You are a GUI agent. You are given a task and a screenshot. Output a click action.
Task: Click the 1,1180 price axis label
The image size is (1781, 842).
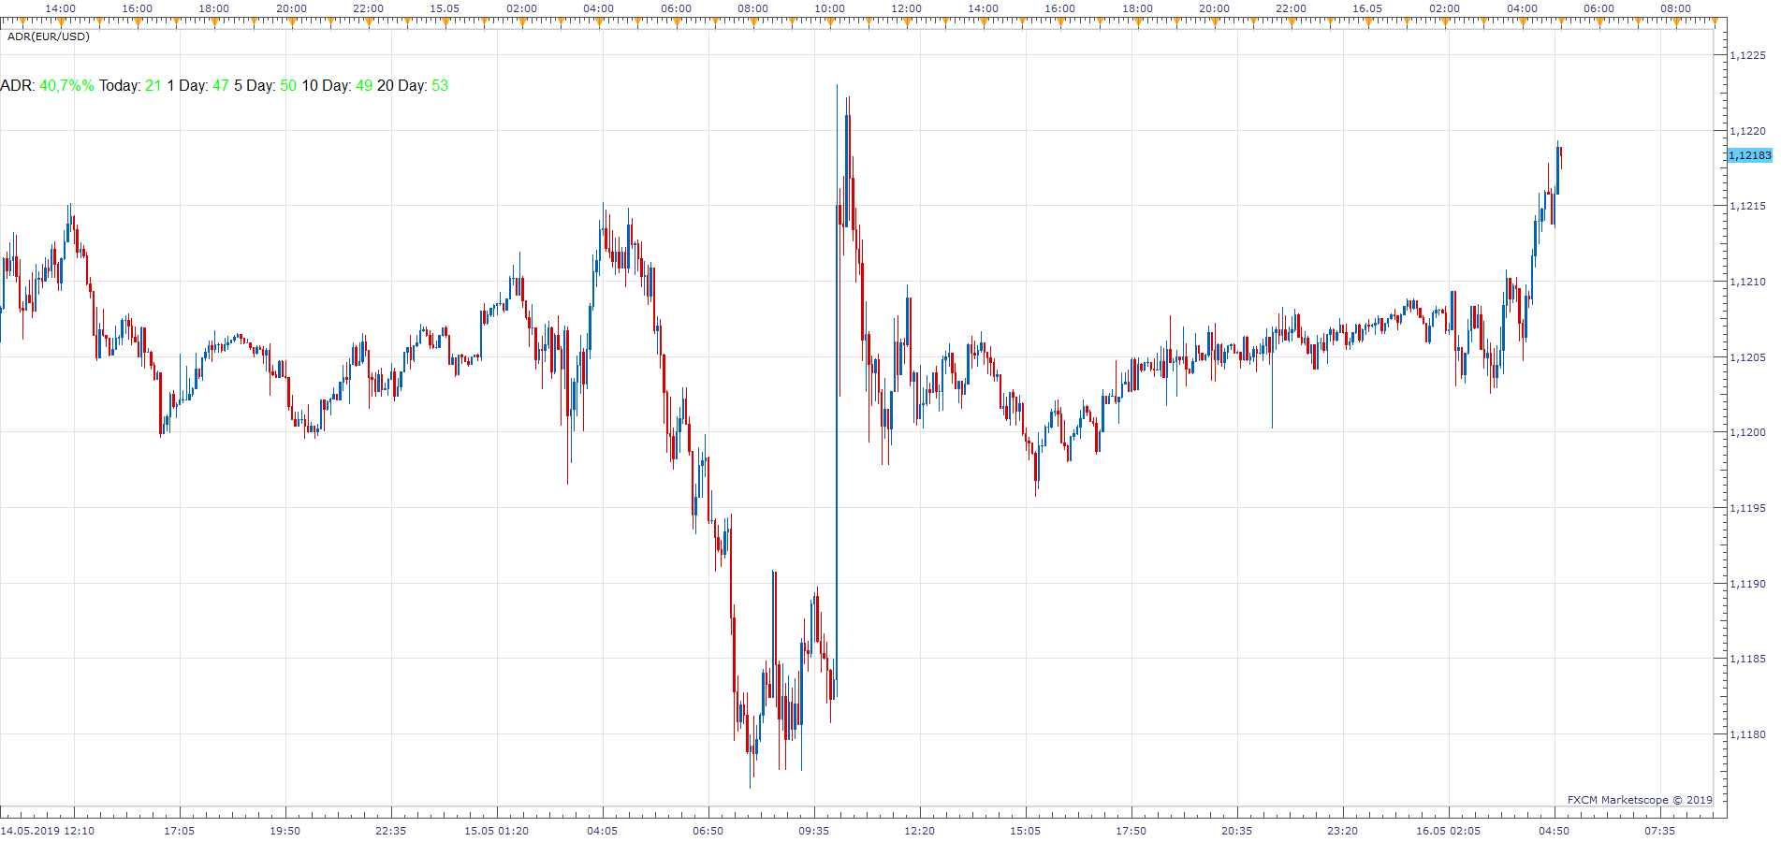click(x=1747, y=734)
